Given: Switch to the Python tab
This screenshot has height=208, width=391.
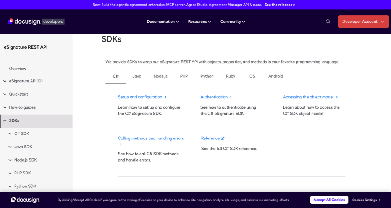Looking at the screenshot, I should tap(207, 77).
